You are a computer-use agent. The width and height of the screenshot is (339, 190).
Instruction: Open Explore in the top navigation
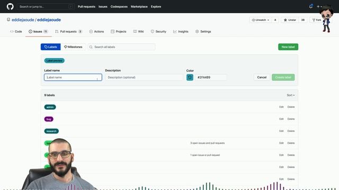click(156, 7)
